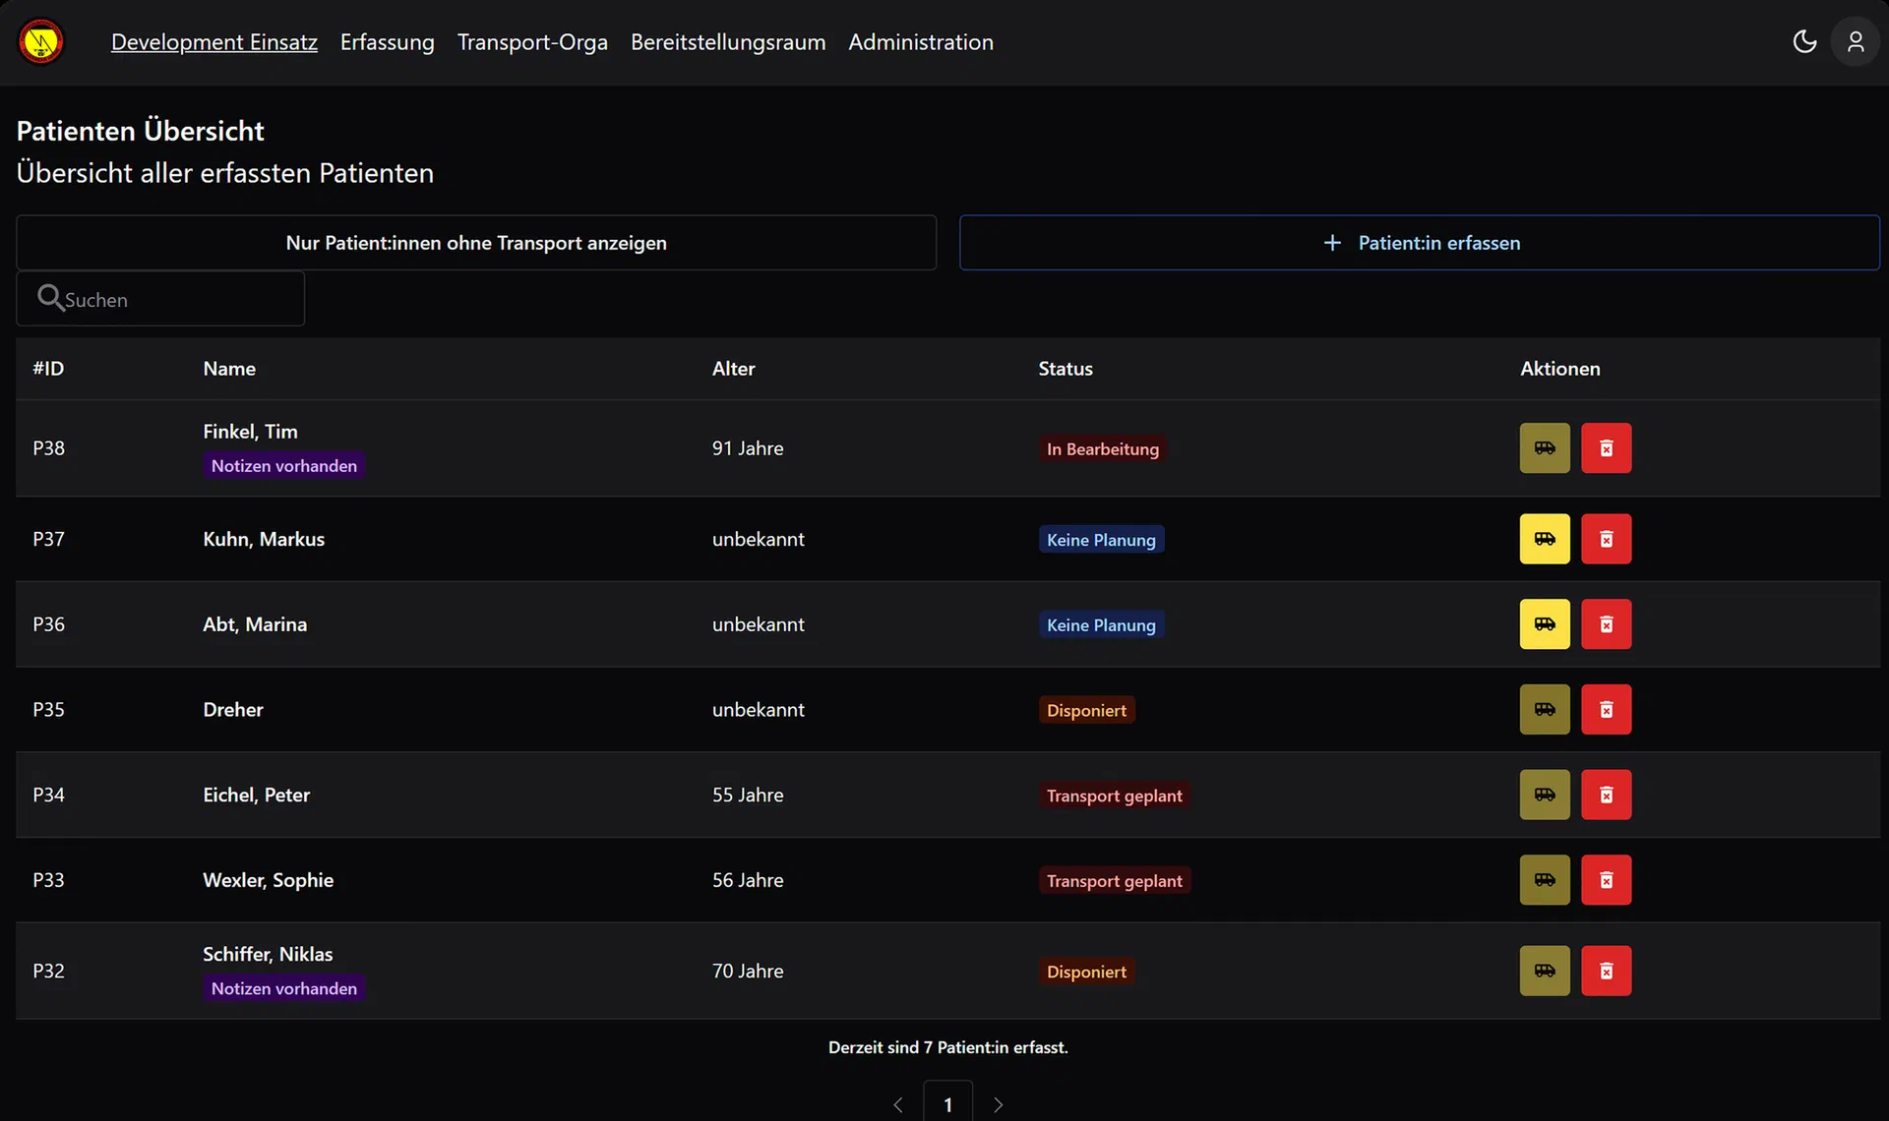Viewport: 1889px width, 1121px height.
Task: Open the user profile menu icon
Action: pos(1855,42)
